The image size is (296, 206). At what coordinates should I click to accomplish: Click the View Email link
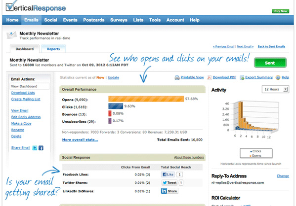20,110
